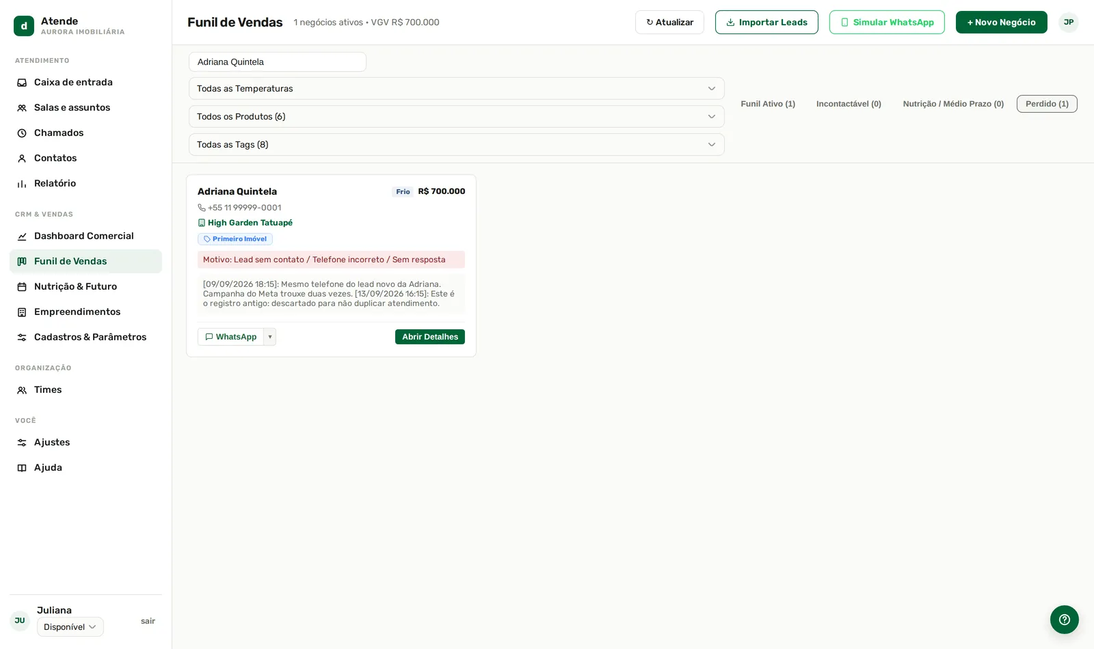Screen dimensions: 1094x649
Task: Click the Cadastros & Parâmetros sliders icon
Action: [22, 337]
